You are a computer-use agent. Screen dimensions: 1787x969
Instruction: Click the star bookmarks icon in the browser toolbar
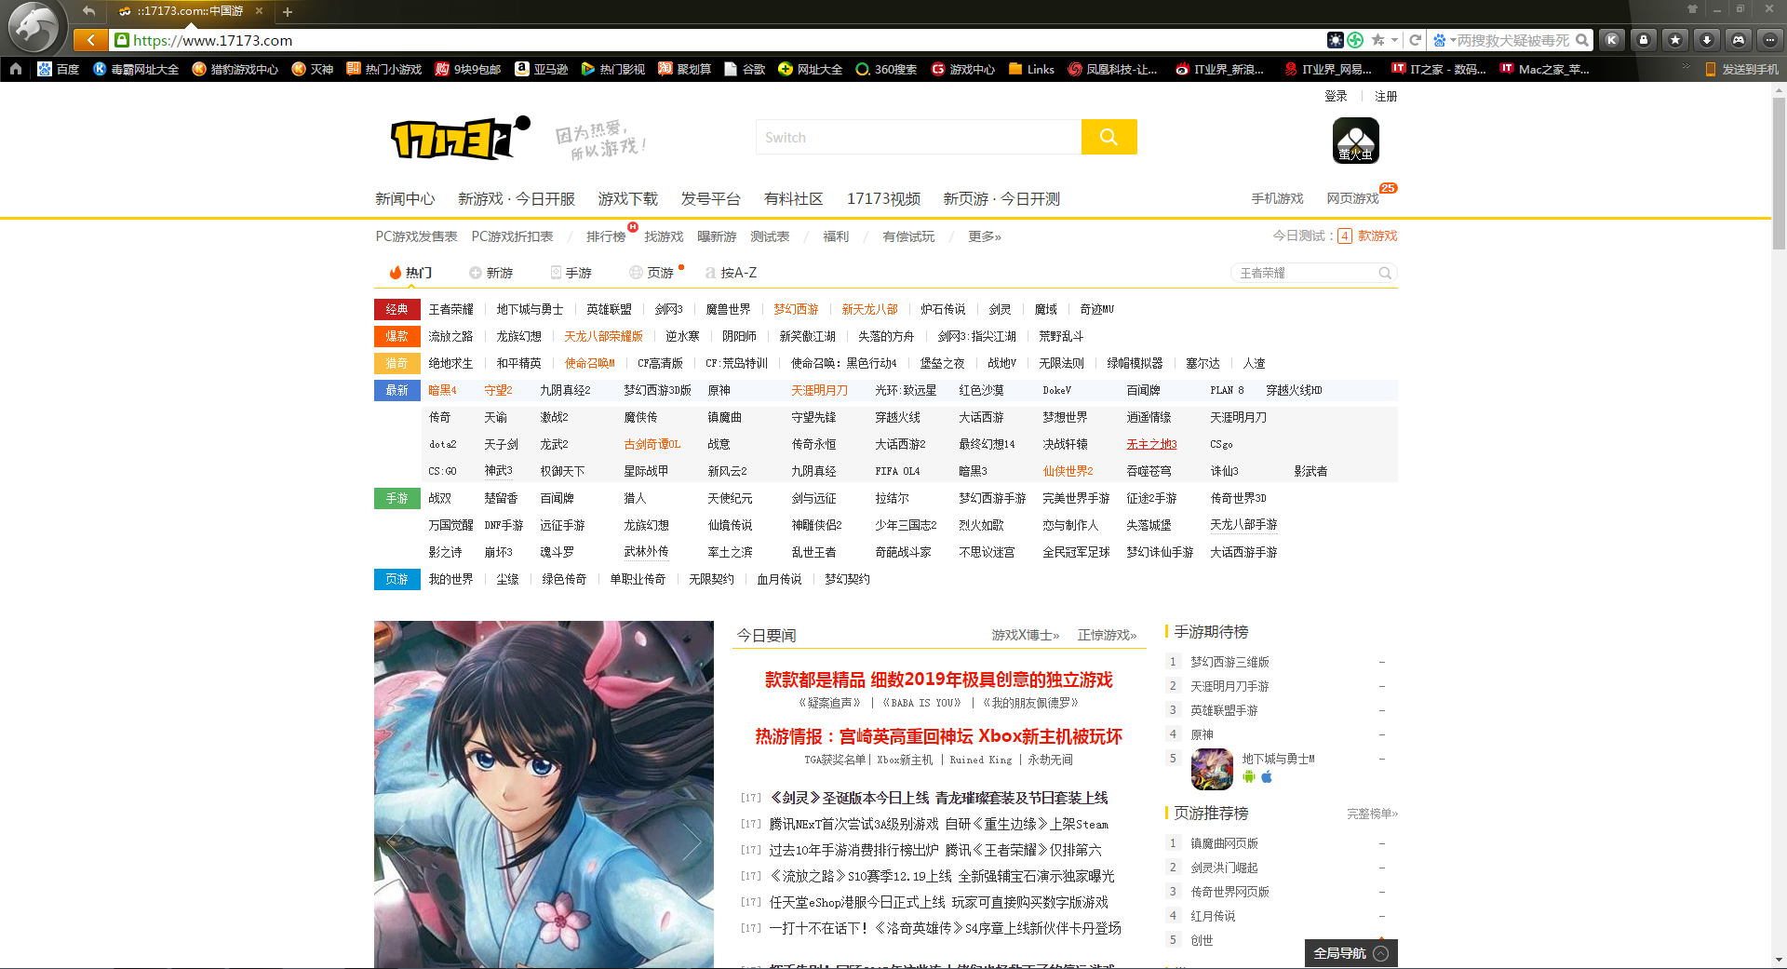(1675, 40)
